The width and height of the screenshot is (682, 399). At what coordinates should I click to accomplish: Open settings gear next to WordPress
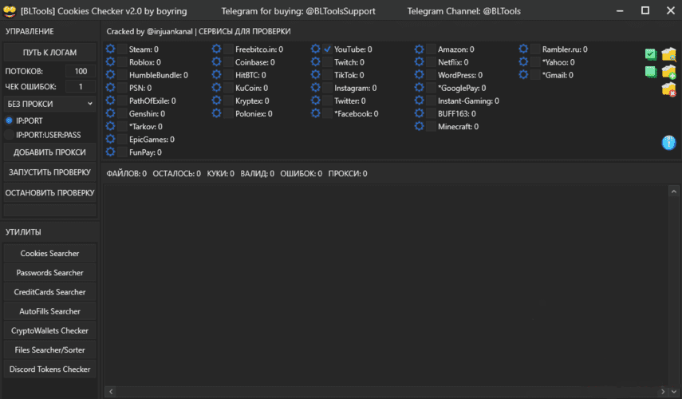tap(420, 75)
